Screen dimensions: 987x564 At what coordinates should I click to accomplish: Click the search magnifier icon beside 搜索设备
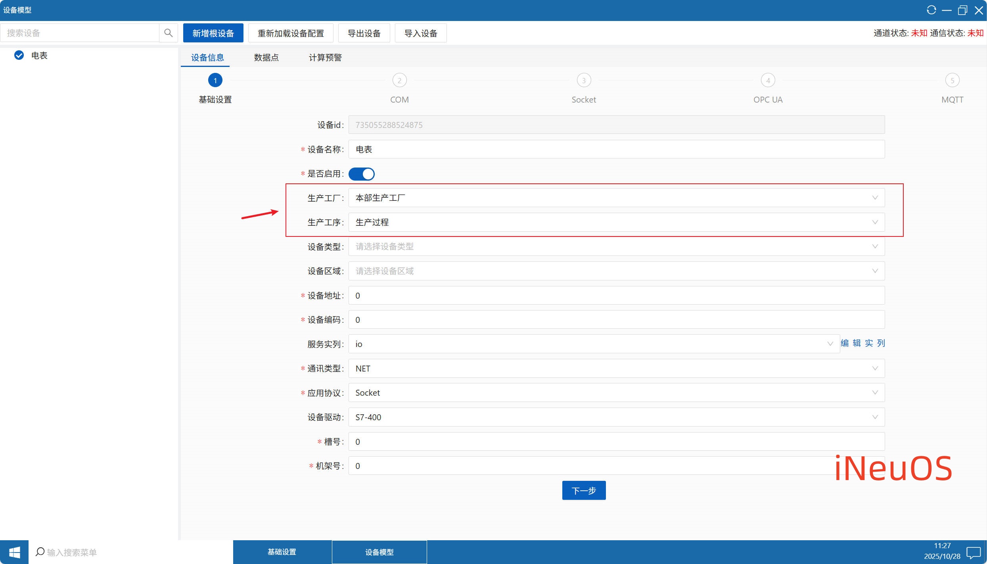point(168,33)
